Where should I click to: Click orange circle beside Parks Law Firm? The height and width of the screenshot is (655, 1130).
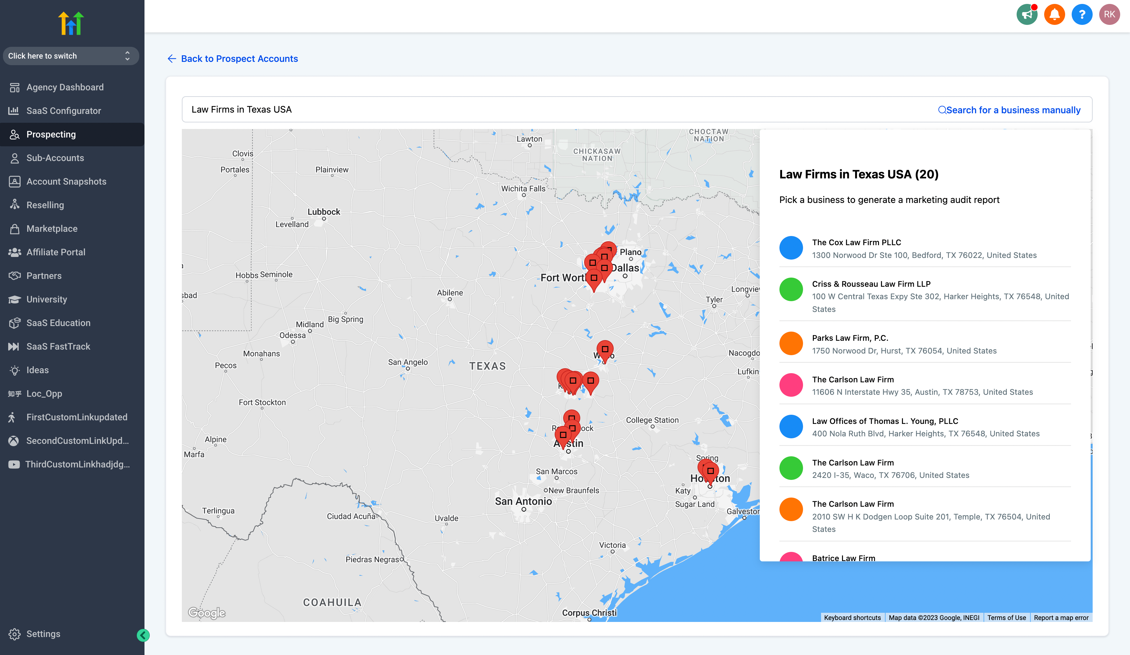pyautogui.click(x=791, y=344)
